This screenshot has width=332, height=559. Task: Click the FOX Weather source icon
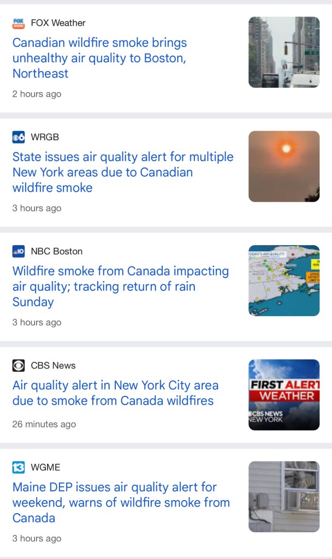(x=19, y=23)
